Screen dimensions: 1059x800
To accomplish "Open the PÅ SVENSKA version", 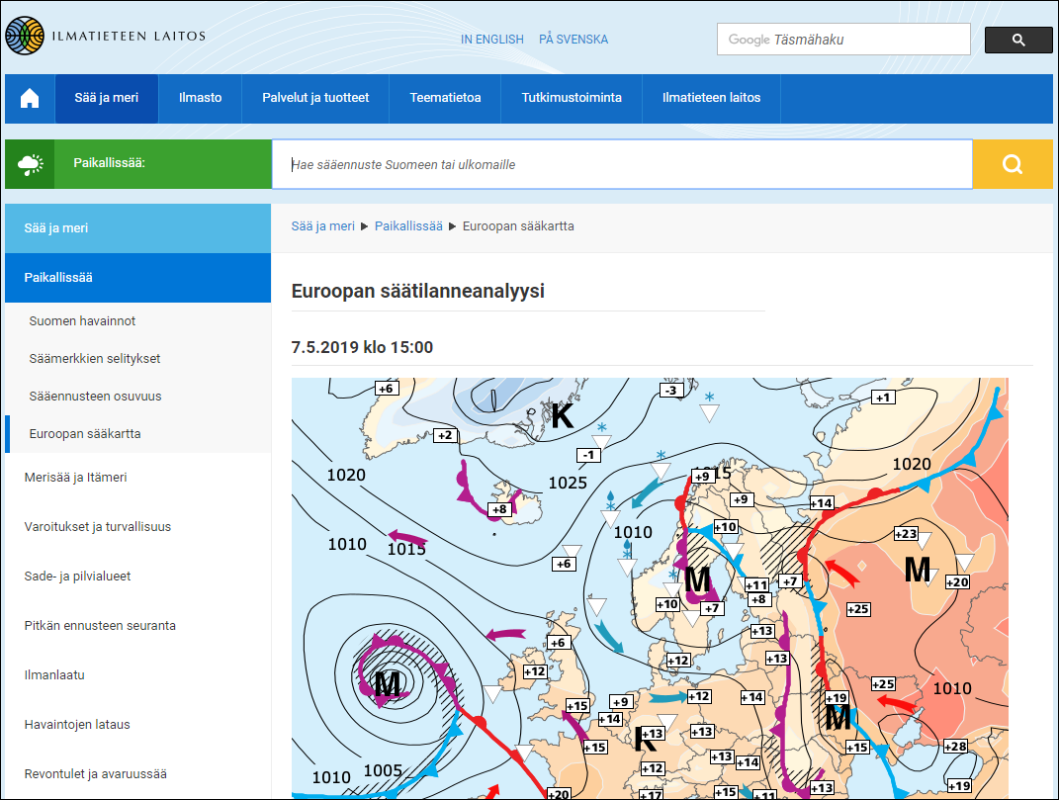I will (574, 40).
